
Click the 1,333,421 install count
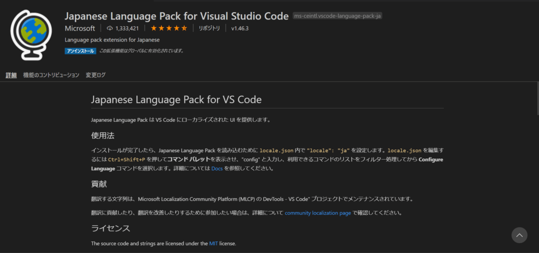tap(127, 28)
